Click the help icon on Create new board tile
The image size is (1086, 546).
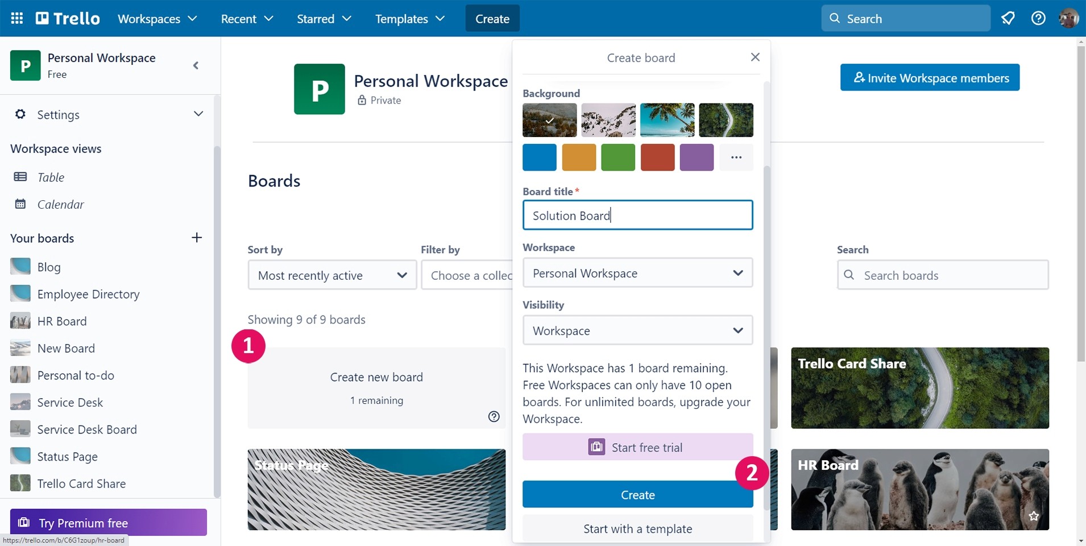click(x=494, y=417)
